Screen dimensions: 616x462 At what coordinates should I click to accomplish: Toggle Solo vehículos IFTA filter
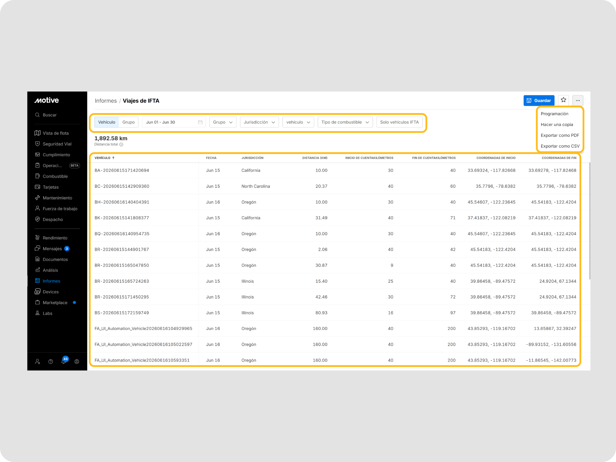click(399, 122)
